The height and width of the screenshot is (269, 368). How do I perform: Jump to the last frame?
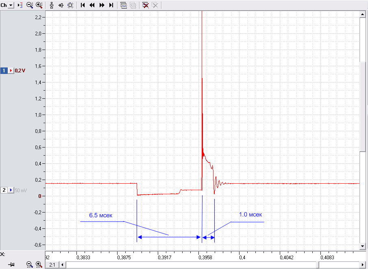[x=111, y=5]
